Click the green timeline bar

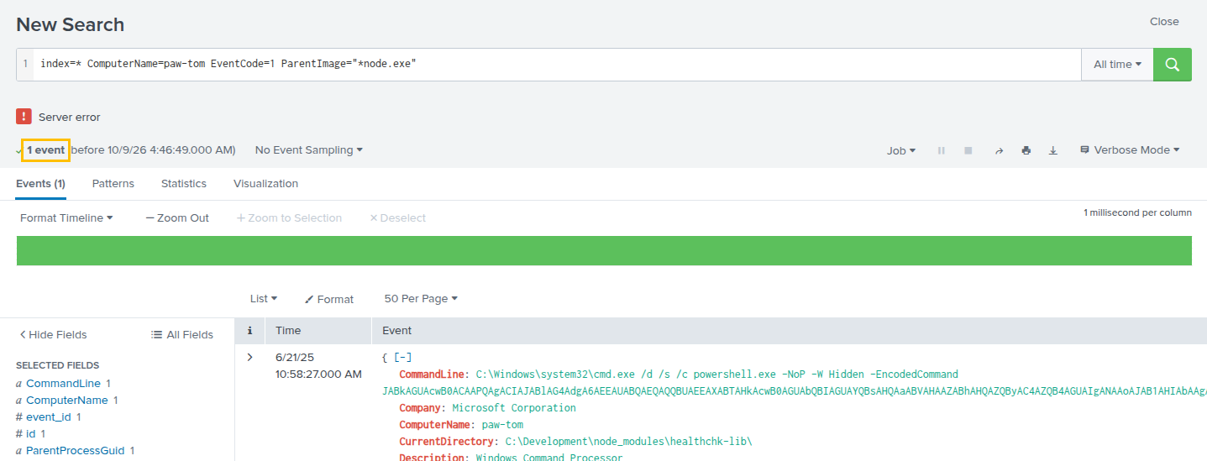point(604,250)
